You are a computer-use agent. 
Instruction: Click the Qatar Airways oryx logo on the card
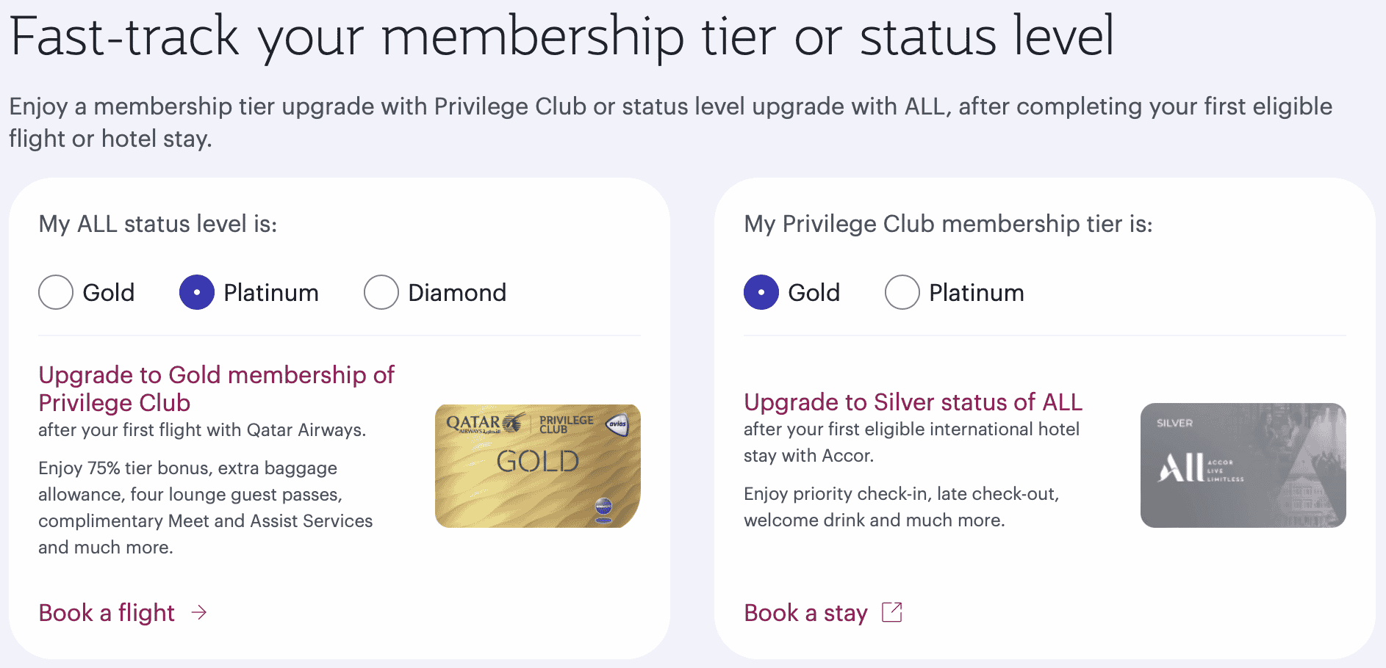pyautogui.click(x=513, y=423)
